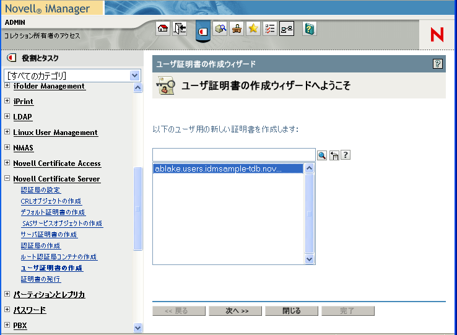Open object selector magnifier icon
This screenshot has height=335, width=457.
(322, 155)
